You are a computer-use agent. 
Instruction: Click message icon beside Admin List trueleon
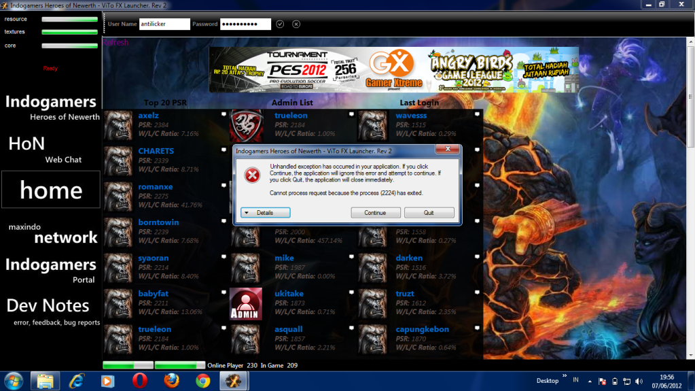tap(351, 114)
